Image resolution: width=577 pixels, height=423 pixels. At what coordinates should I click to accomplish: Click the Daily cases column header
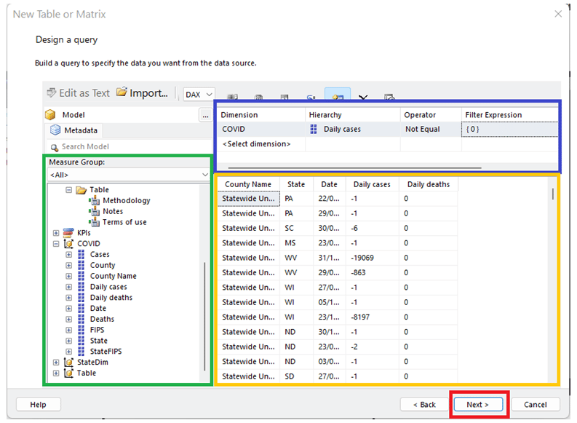tap(372, 184)
